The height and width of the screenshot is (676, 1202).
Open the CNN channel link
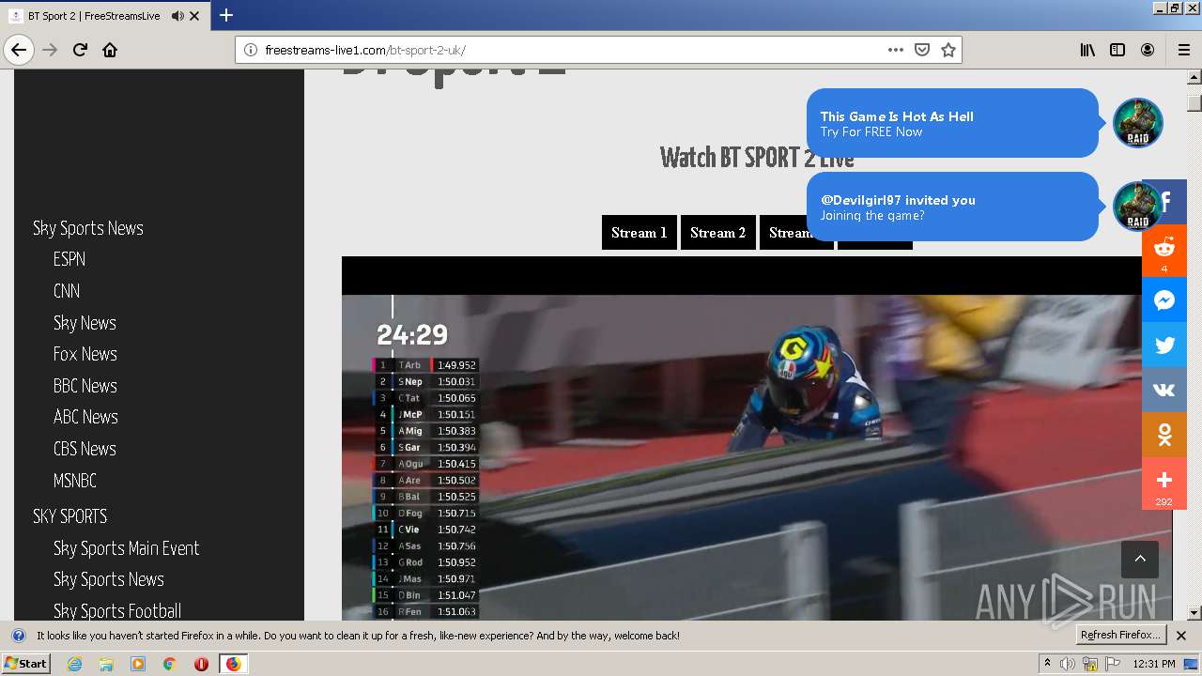click(67, 291)
